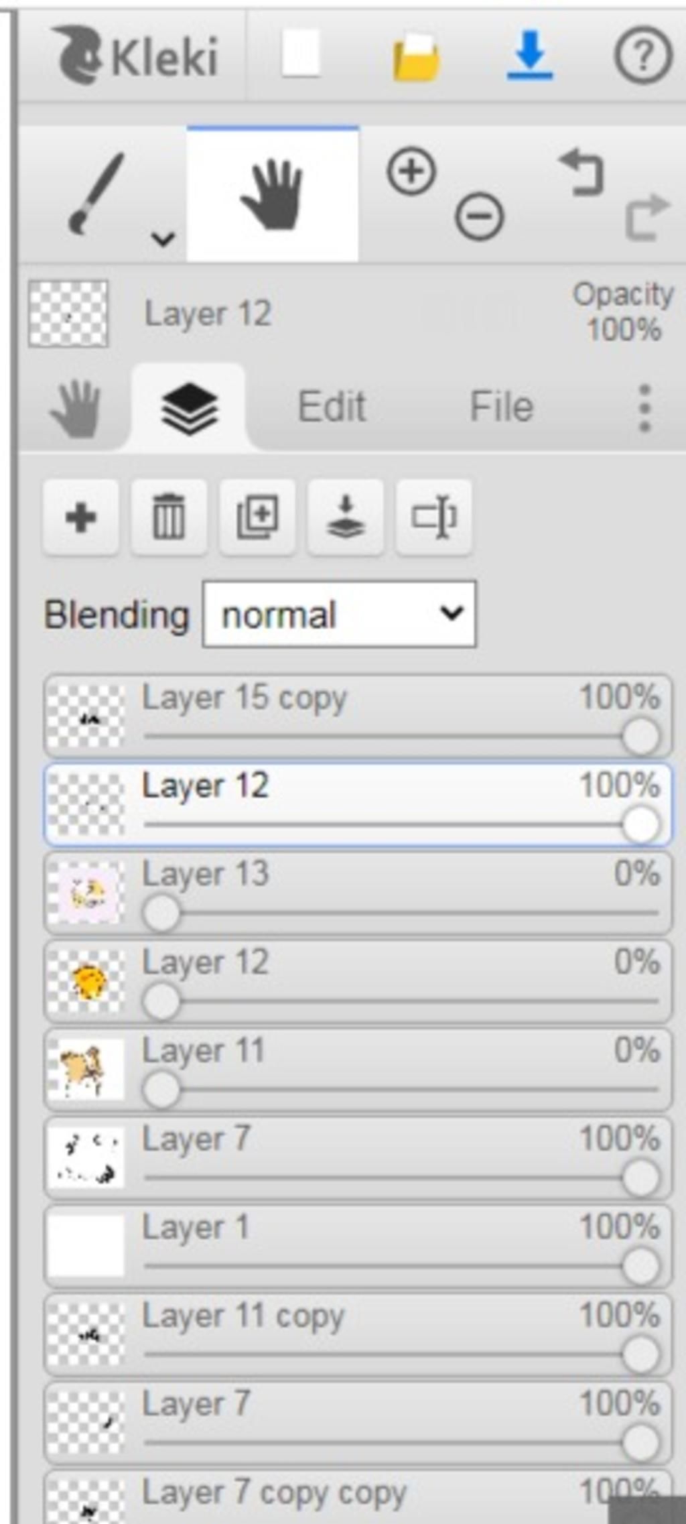Open the Help question mark icon
686x1524 pixels.
[642, 56]
